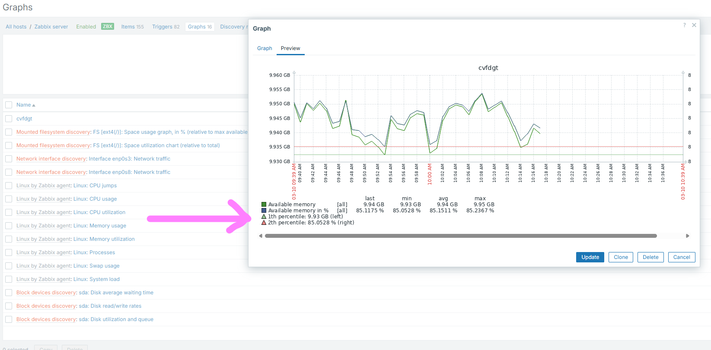This screenshot has height=350, width=711.
Task: Close the Graph dialog with X icon
Action: pyautogui.click(x=694, y=25)
